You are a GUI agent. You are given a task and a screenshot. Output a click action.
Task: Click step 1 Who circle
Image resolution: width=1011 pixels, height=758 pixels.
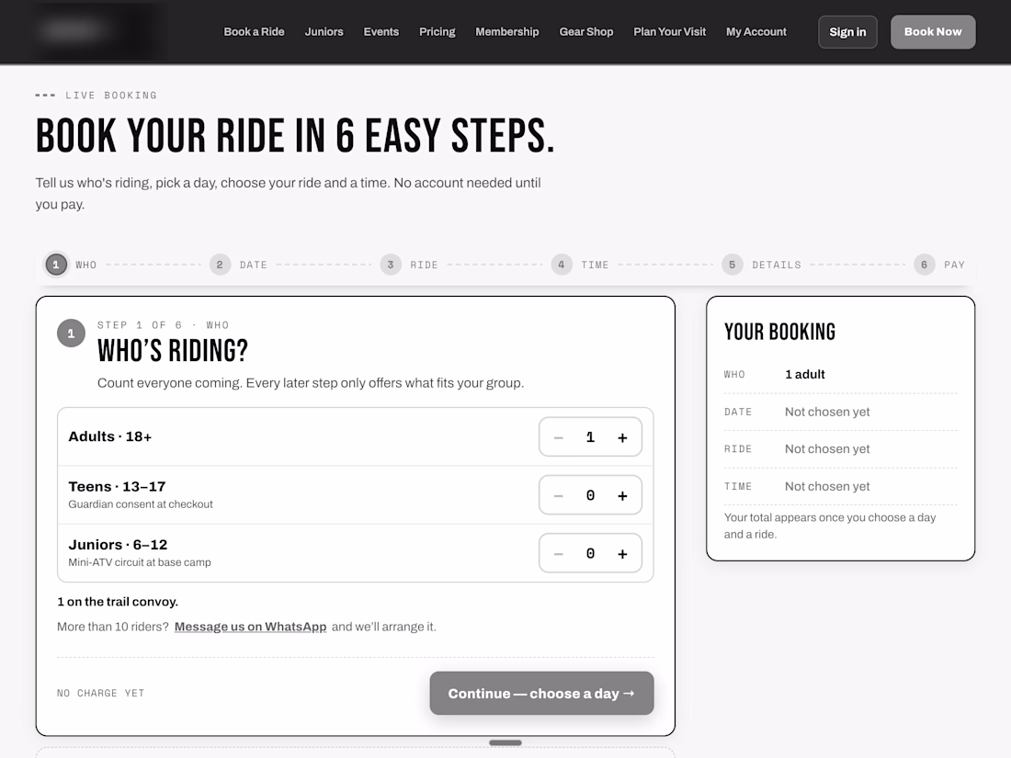click(56, 265)
